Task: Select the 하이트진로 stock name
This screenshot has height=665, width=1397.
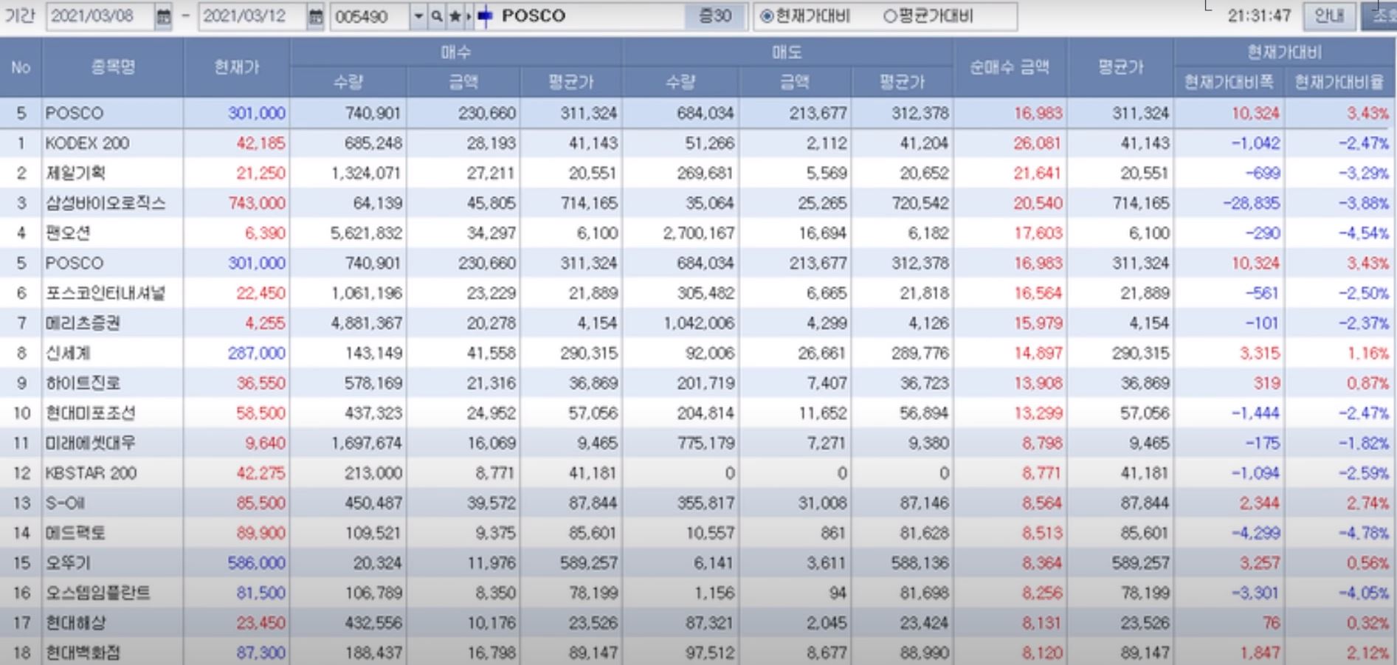Action: [x=83, y=383]
